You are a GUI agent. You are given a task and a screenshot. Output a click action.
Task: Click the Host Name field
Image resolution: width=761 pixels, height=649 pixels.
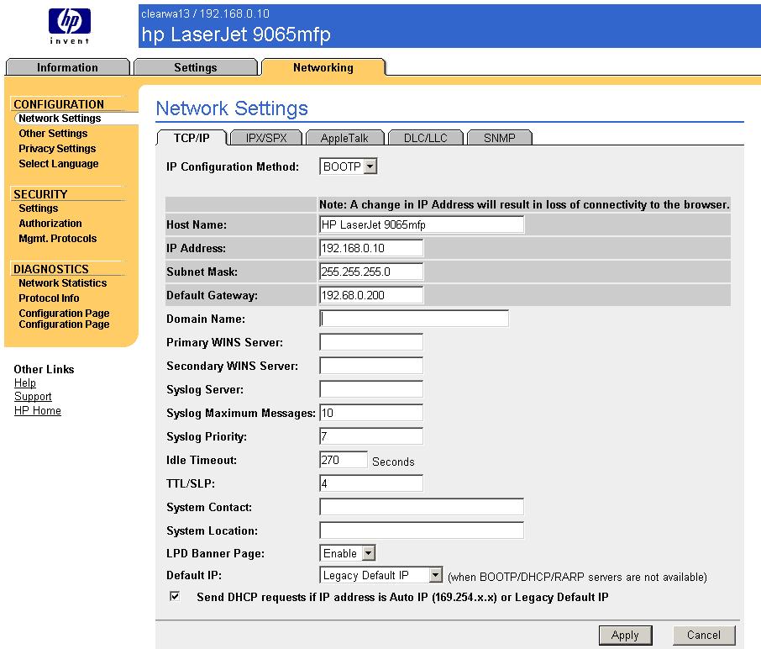coord(422,225)
